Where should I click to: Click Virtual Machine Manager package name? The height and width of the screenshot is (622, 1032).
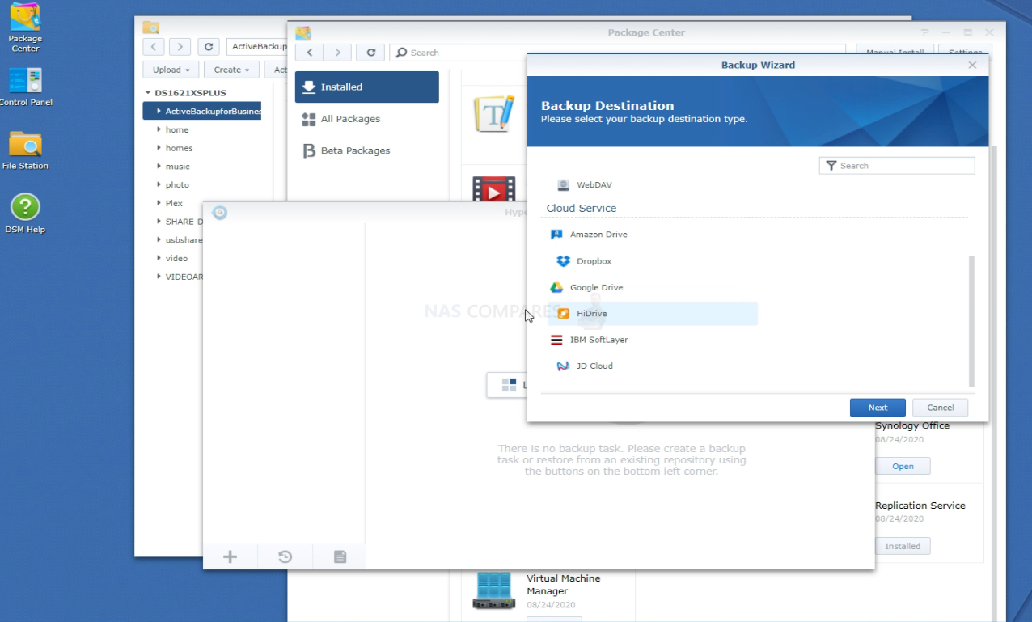tap(564, 585)
